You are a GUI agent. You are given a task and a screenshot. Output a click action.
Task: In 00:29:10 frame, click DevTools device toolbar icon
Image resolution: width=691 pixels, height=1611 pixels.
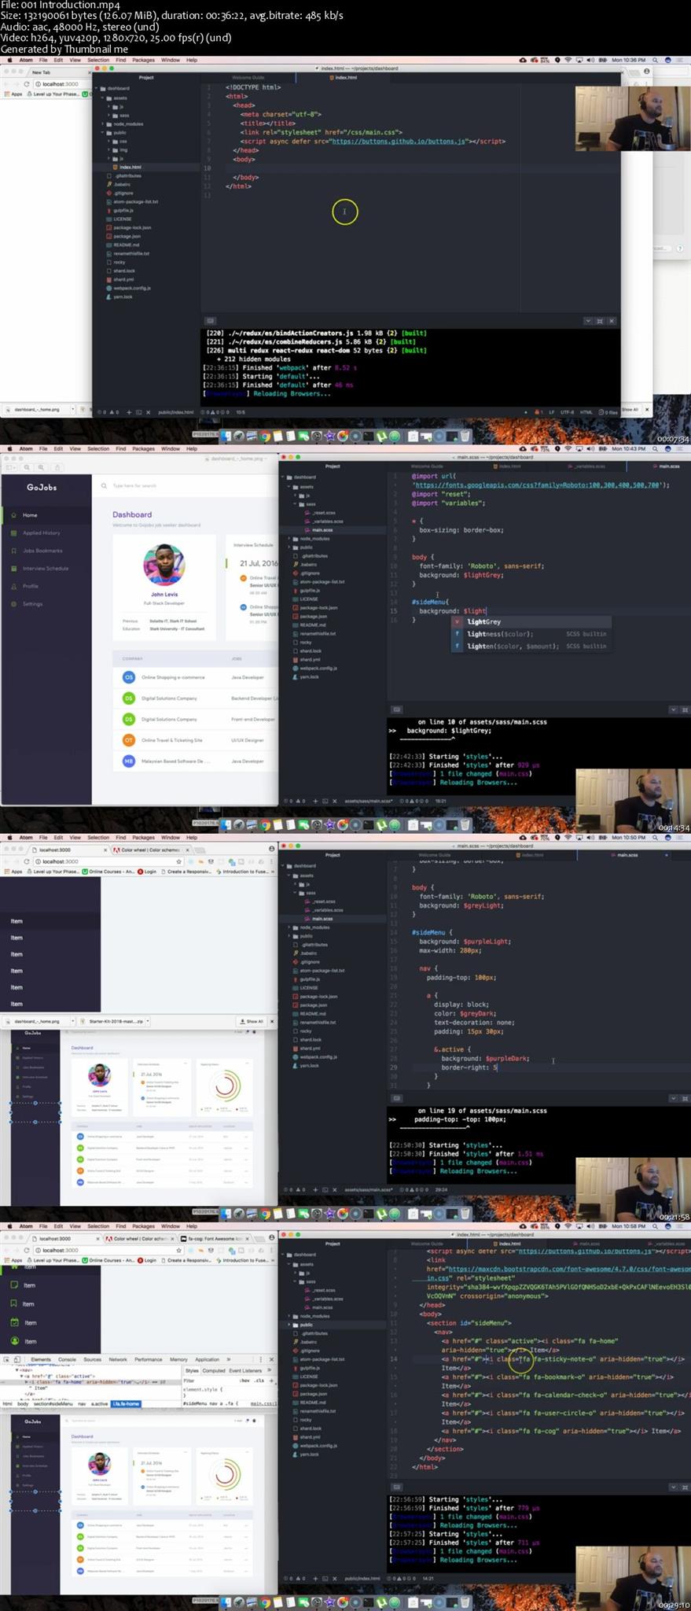point(17,1359)
